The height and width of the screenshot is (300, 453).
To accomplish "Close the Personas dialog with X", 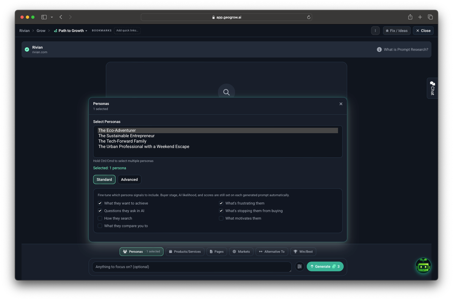I will [x=341, y=104].
